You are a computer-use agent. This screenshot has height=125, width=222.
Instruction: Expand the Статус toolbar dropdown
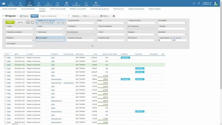coord(86,16)
